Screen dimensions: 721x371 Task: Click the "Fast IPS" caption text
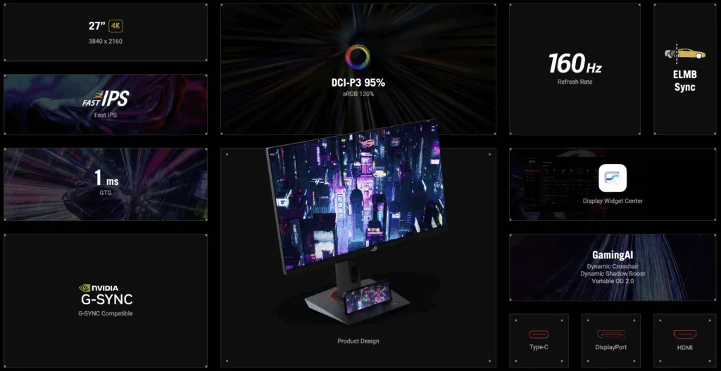[106, 115]
